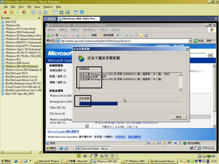The height and width of the screenshot is (164, 219).
Task: Click the IE Back arrow icon
Action: click(48, 35)
